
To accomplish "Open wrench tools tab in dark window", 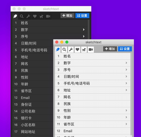I will 28,16.
